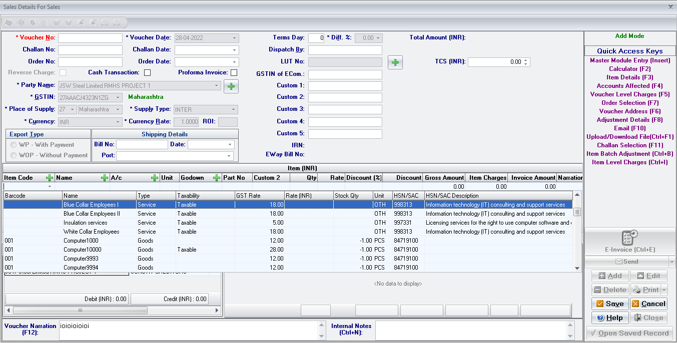Click the TCS (INR) stepper arrows
This screenshot has width=677, height=343.
pos(526,62)
